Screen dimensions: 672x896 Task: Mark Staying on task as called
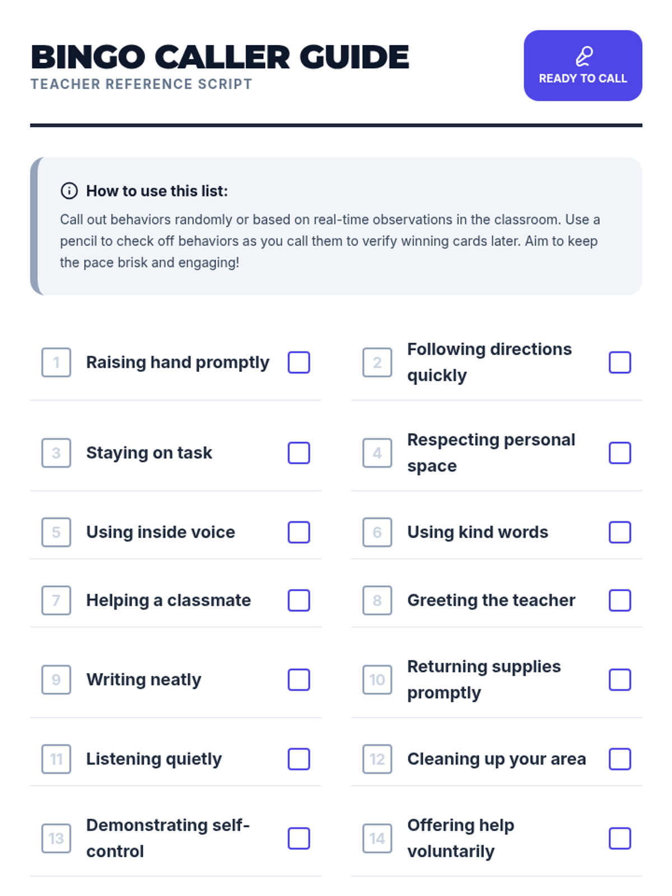(x=299, y=453)
